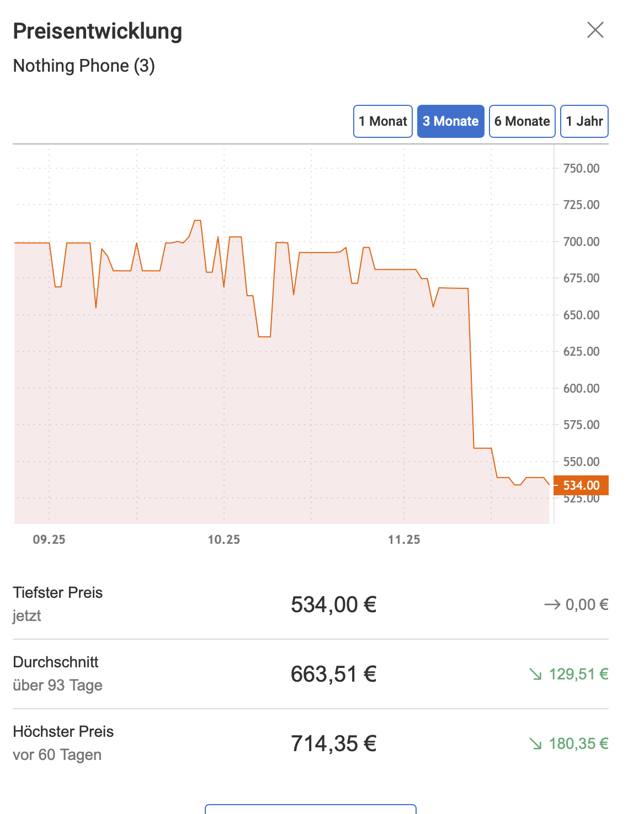Image resolution: width=628 pixels, height=814 pixels.
Task: Click the 11.25 date axis label
Action: click(x=404, y=539)
